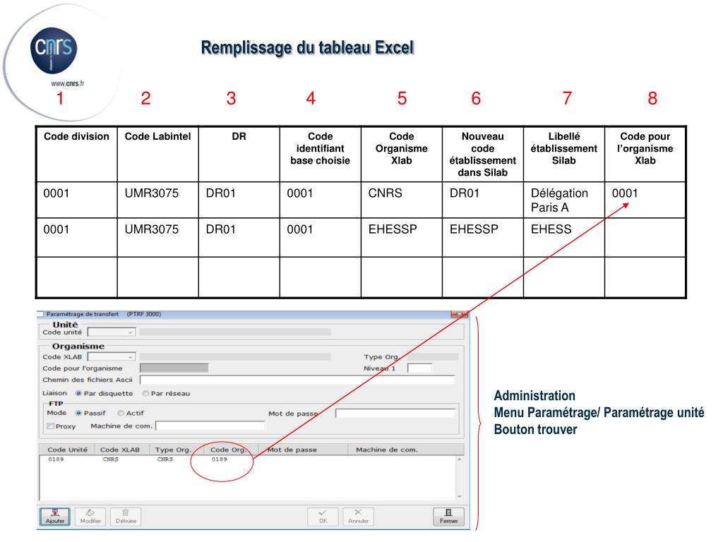The width and height of the screenshot is (723, 542).
Task: Close the Paramétrage de transfert window
Action: point(459,314)
